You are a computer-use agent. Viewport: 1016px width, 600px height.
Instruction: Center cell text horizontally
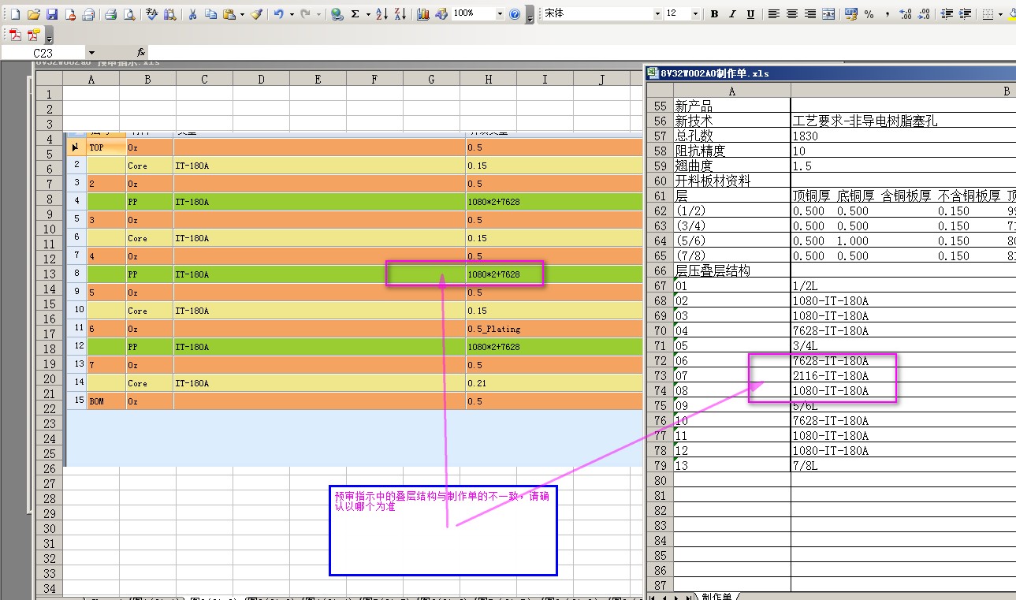(x=792, y=14)
